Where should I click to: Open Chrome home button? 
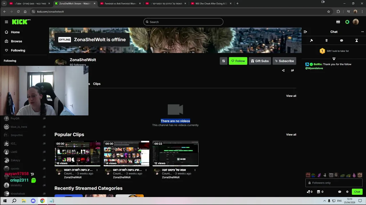click(25, 12)
